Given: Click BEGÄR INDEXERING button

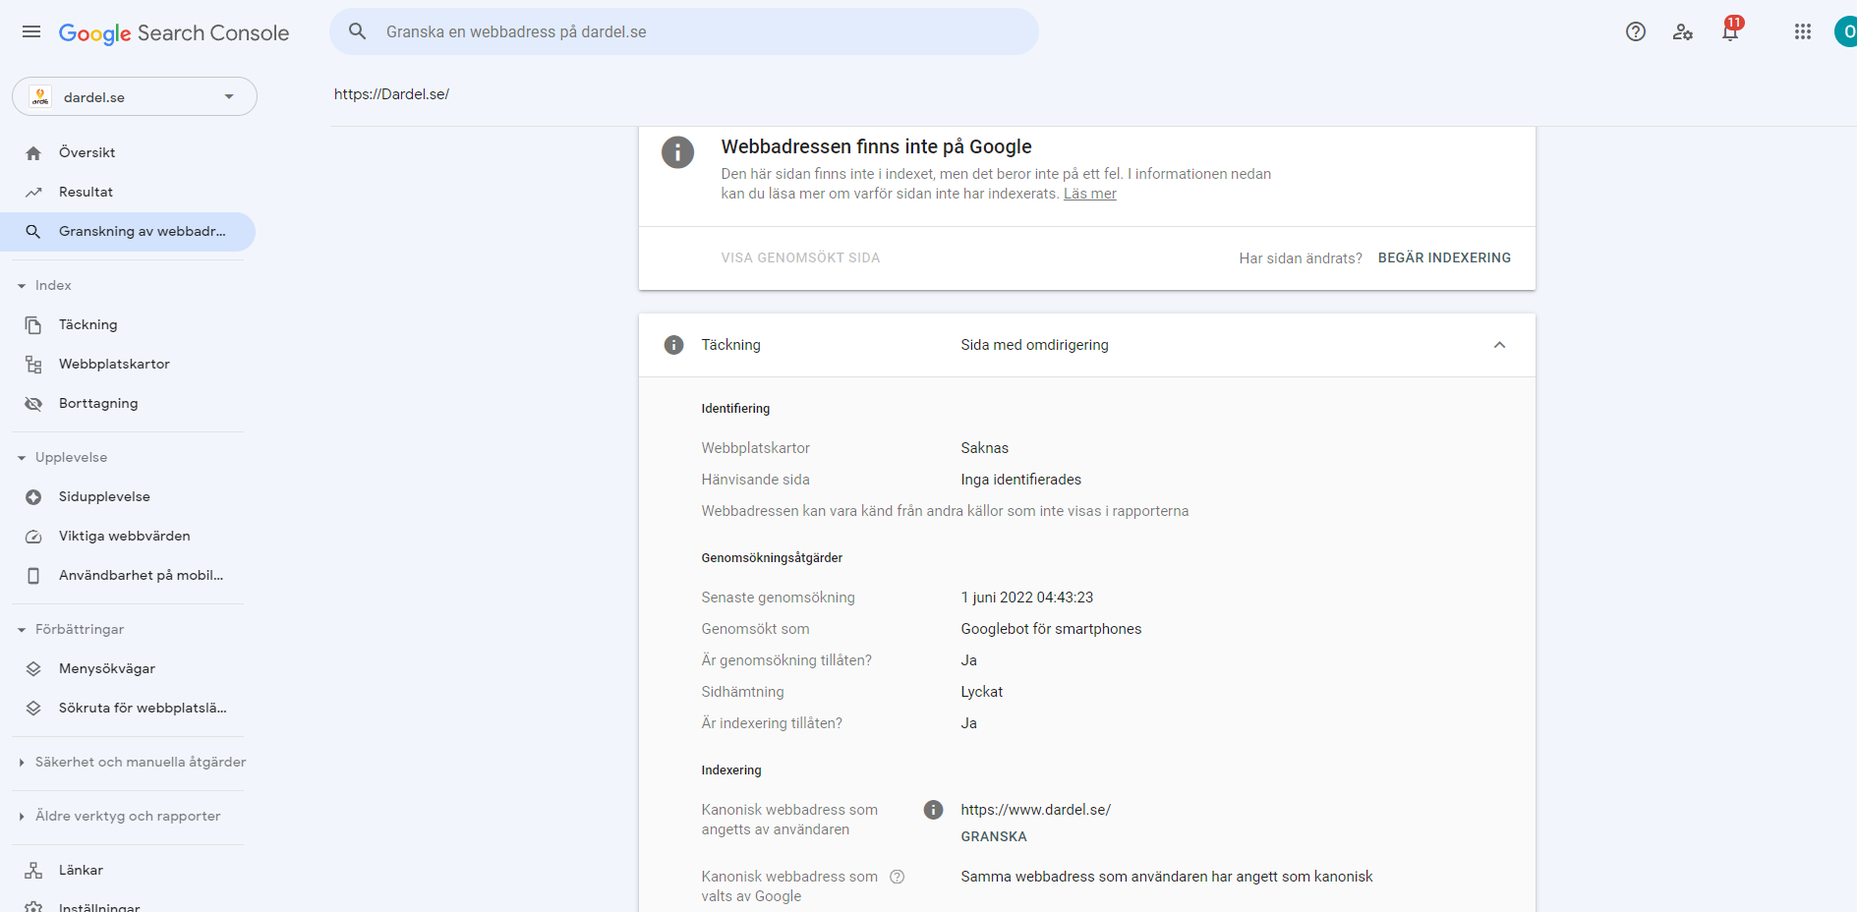Looking at the screenshot, I should click(x=1444, y=257).
